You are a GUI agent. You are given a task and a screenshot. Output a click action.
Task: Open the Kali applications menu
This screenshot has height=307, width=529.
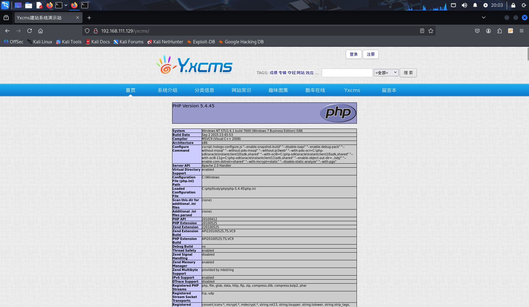[x=5, y=5]
